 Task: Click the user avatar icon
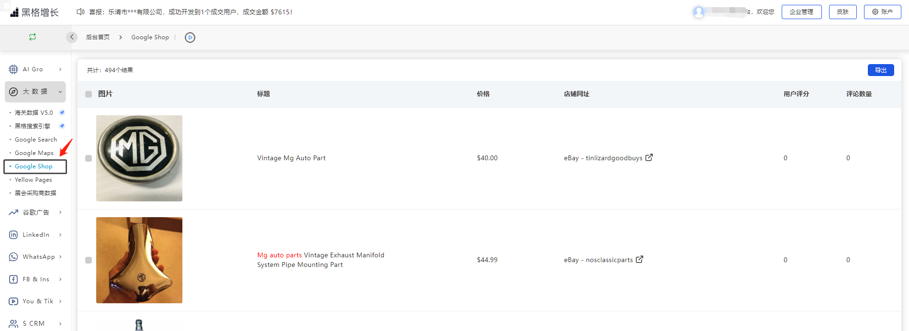click(698, 12)
